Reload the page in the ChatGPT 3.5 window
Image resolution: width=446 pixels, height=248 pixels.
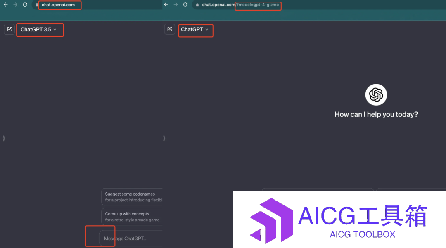point(25,5)
